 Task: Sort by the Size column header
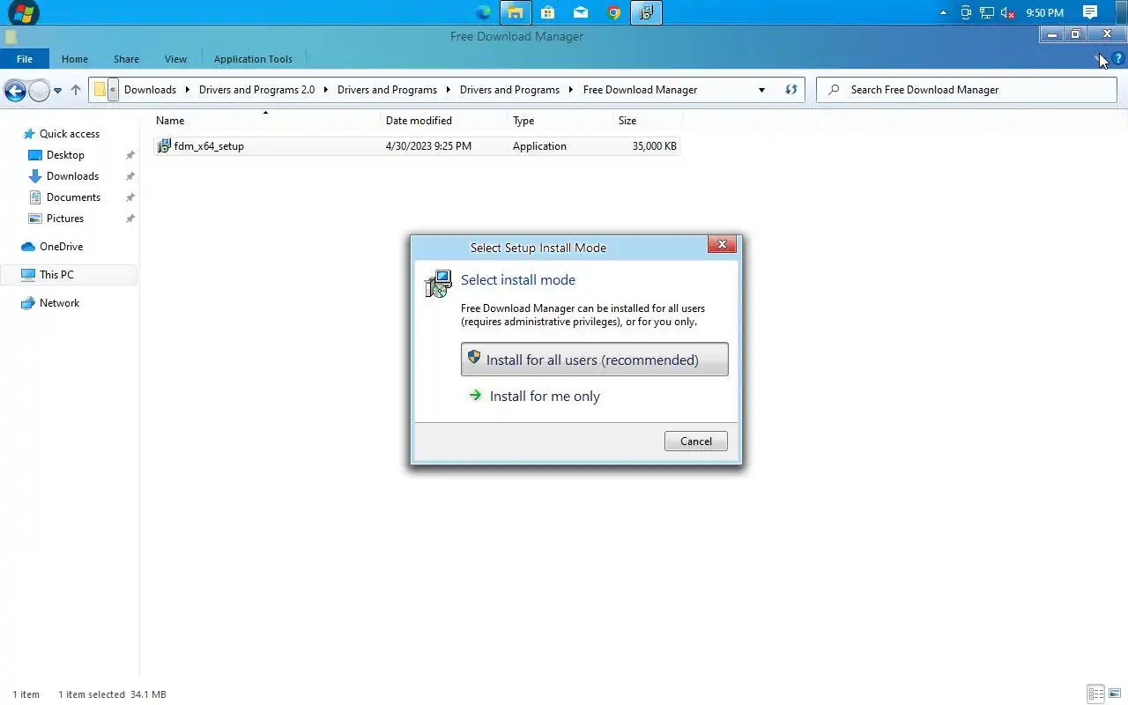(627, 121)
